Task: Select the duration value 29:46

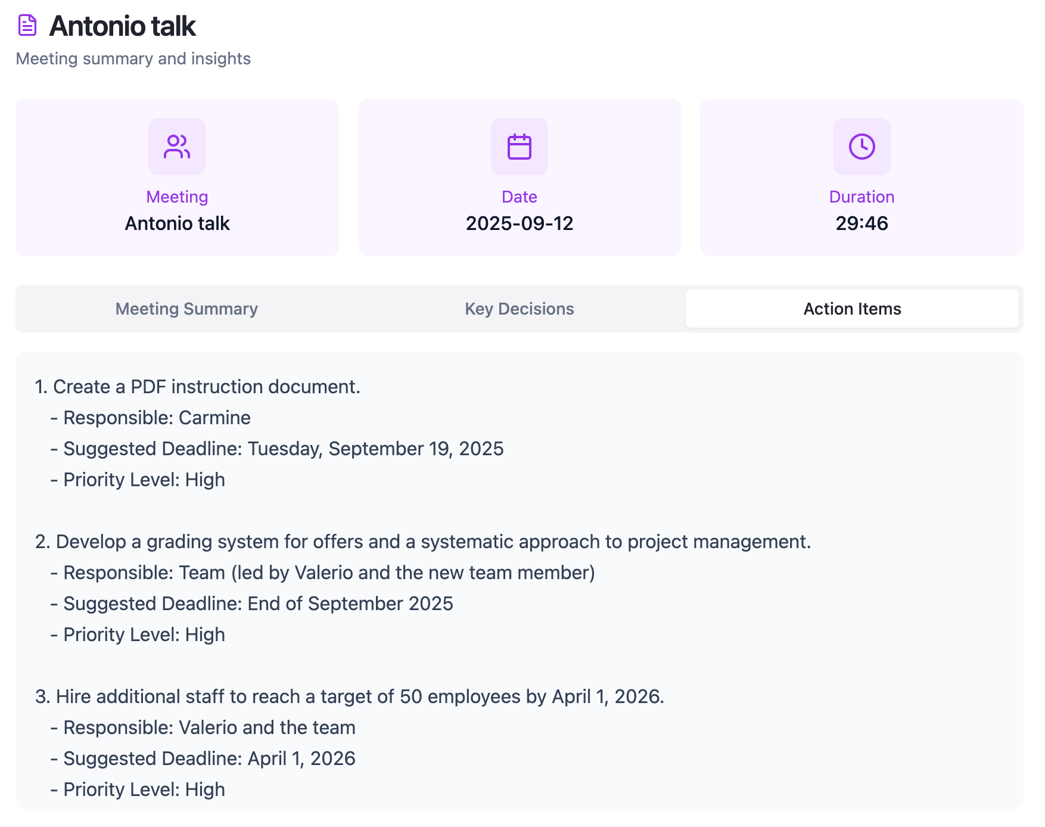Action: pyautogui.click(x=861, y=223)
